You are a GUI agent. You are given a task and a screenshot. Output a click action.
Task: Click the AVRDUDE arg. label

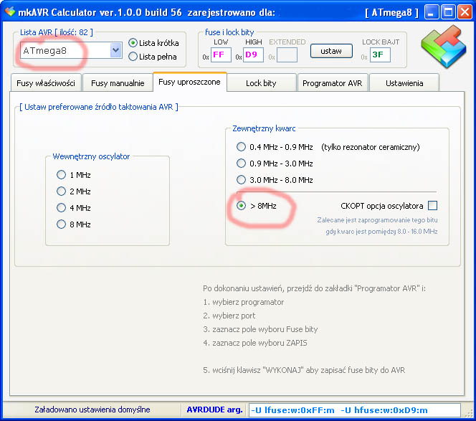point(214,410)
